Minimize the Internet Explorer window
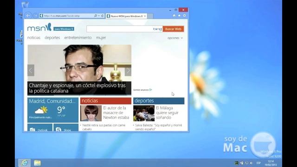This screenshot has height=167, width=297. [170, 10]
